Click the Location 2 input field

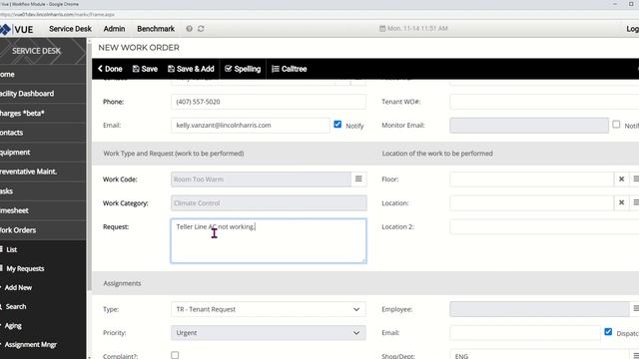(x=544, y=226)
